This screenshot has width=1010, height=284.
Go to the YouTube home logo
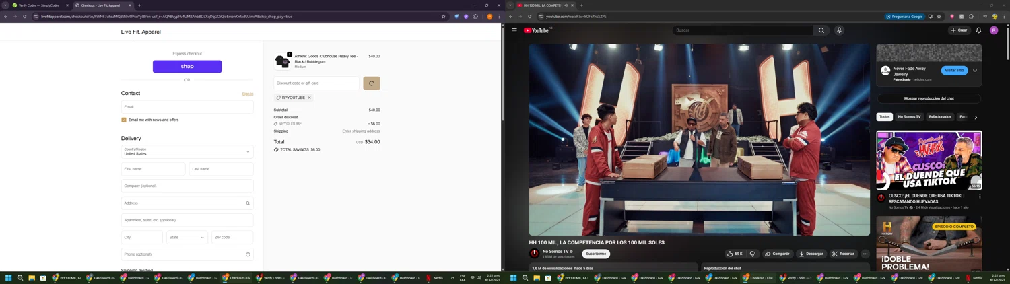tap(537, 30)
